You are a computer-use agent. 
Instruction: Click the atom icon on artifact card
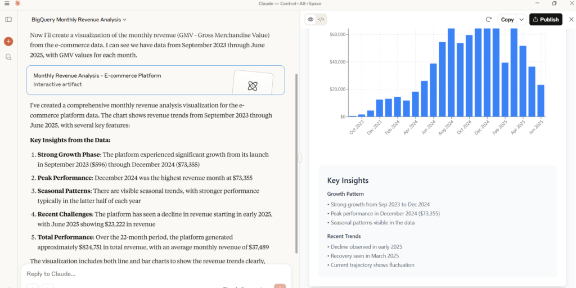tap(253, 85)
